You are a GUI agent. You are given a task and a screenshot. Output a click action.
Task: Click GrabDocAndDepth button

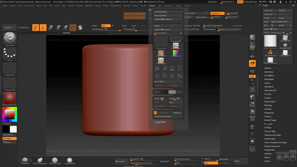click(168, 117)
